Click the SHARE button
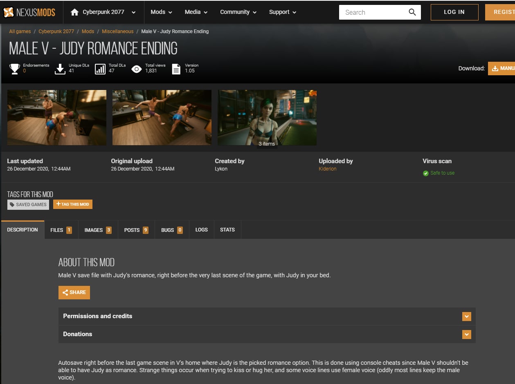The image size is (515, 384). 74,292
